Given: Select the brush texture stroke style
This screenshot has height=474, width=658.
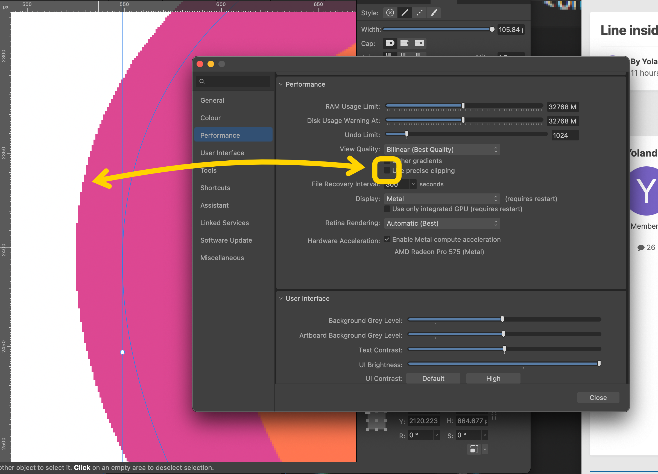Looking at the screenshot, I should click(434, 13).
